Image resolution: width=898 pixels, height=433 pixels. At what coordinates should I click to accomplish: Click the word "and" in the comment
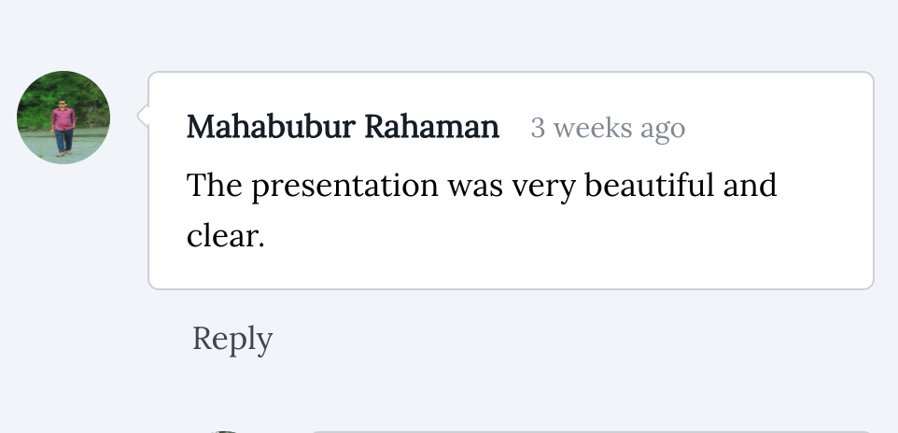(751, 186)
